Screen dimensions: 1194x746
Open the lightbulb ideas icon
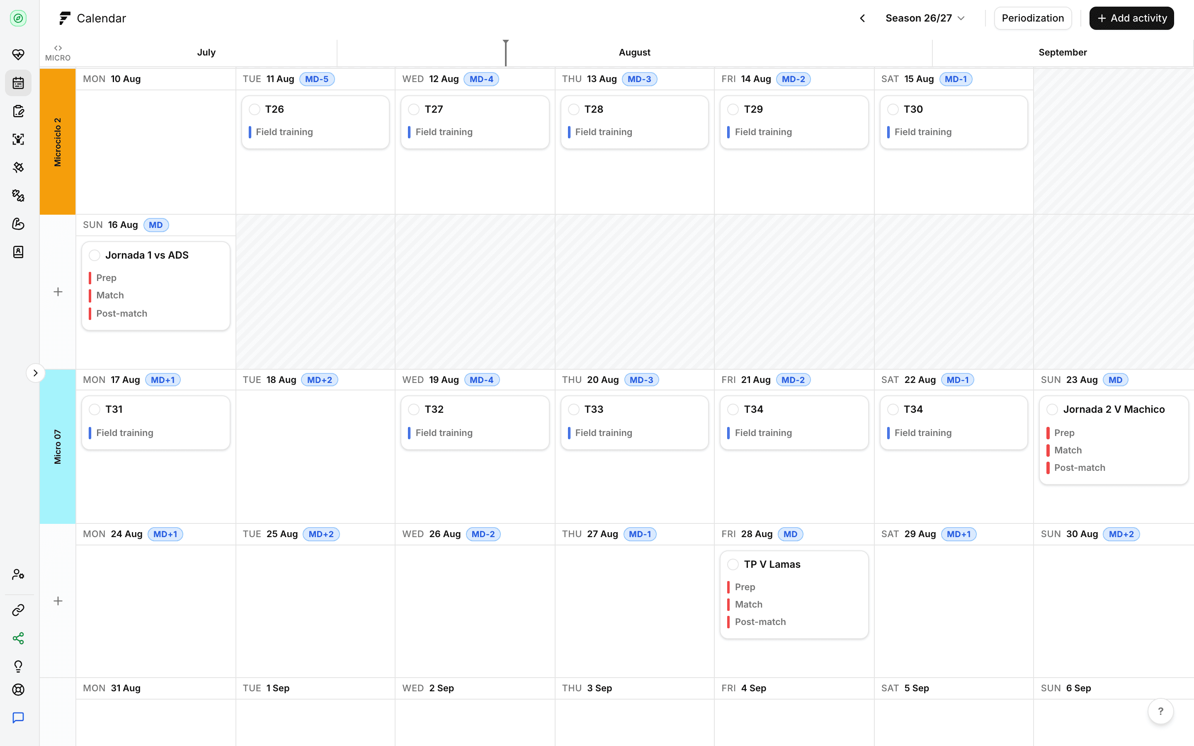18,666
